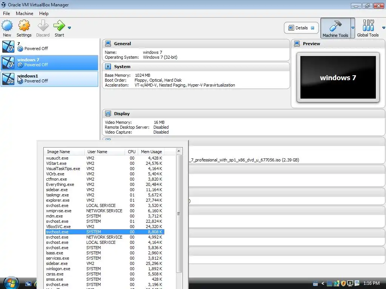Click the process list scrollbar thumb
Screen dimensions: 386x289
tap(179, 214)
